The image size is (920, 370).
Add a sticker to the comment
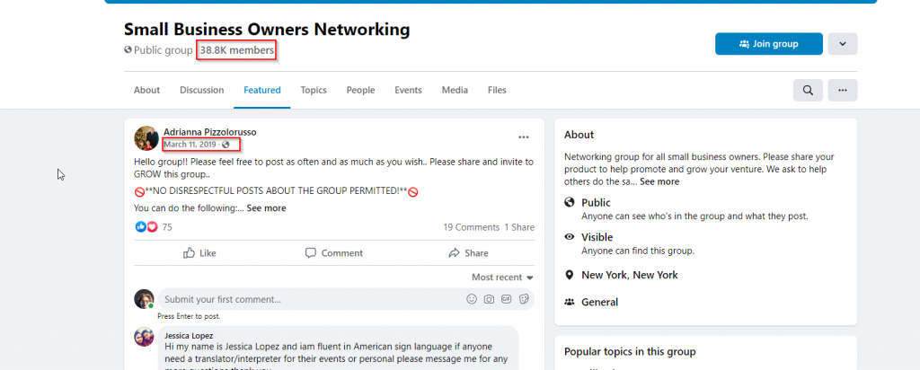point(524,299)
